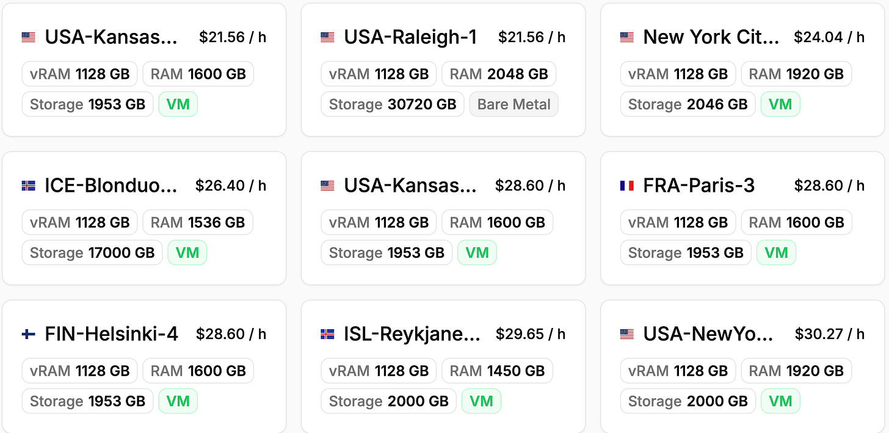Click the VM badge on ICE-Blonduo card
This screenshot has height=433, width=889.
click(187, 253)
